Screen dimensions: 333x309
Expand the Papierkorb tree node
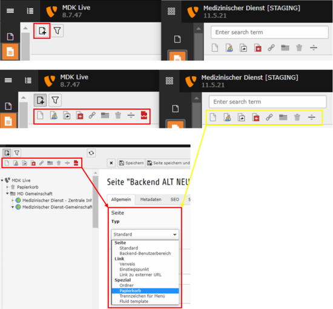(x=7, y=187)
